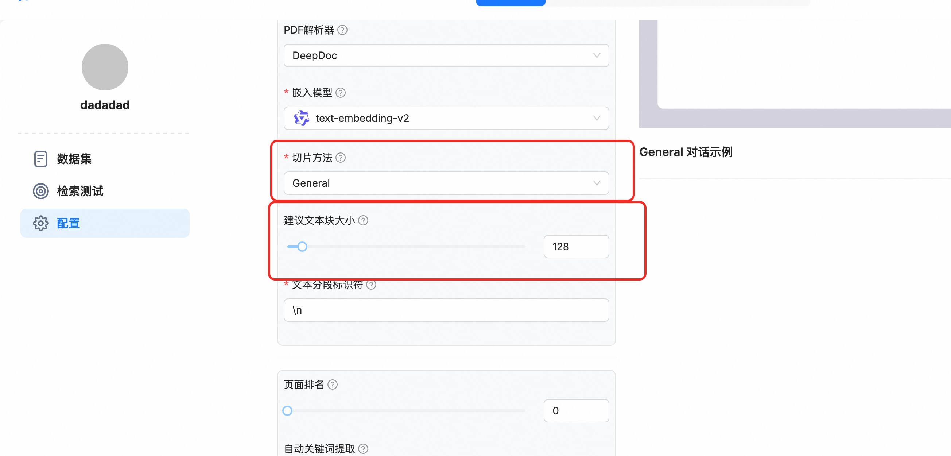The image size is (951, 456).
Task: Click the 页面排名 help icon
Action: (x=332, y=385)
